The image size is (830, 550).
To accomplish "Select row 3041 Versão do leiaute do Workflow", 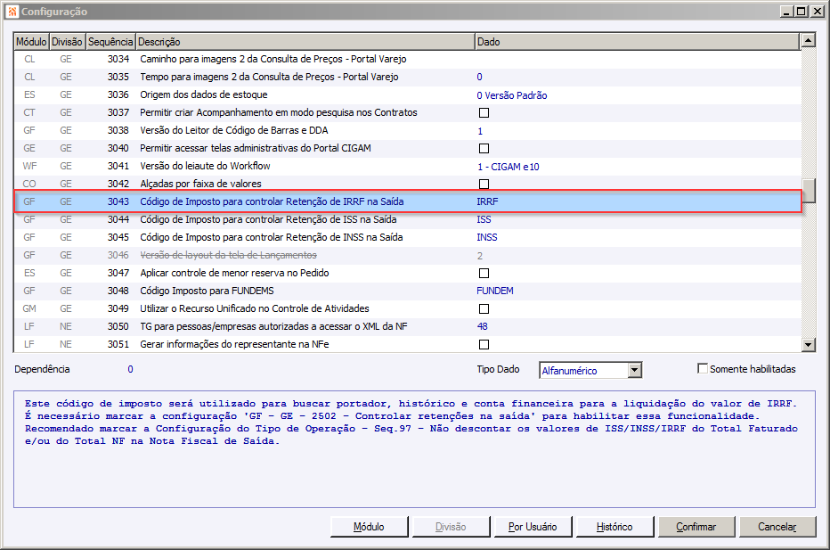I will [407, 167].
